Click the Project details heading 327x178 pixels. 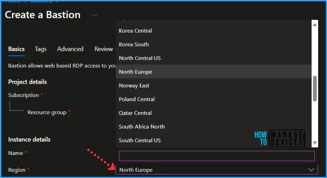coord(27,82)
